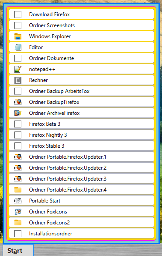
Task: Click the Ordner Portable.Firefox.Updater.4 folder icon
Action: tap(18, 189)
